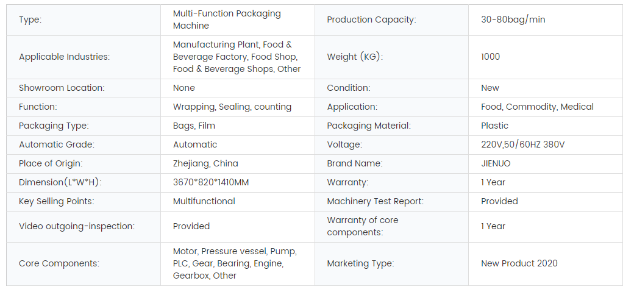Click the '30-80bag/min' value

[x=513, y=20]
